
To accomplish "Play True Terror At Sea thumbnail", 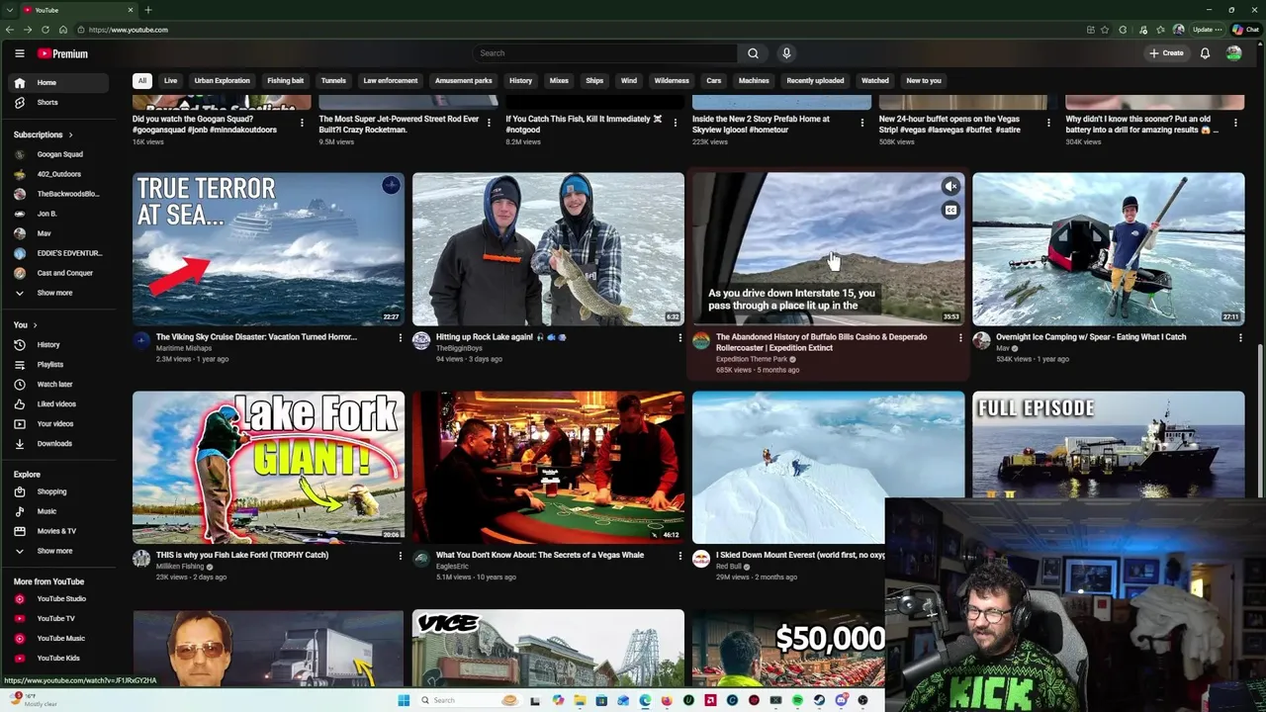I will click(x=268, y=249).
